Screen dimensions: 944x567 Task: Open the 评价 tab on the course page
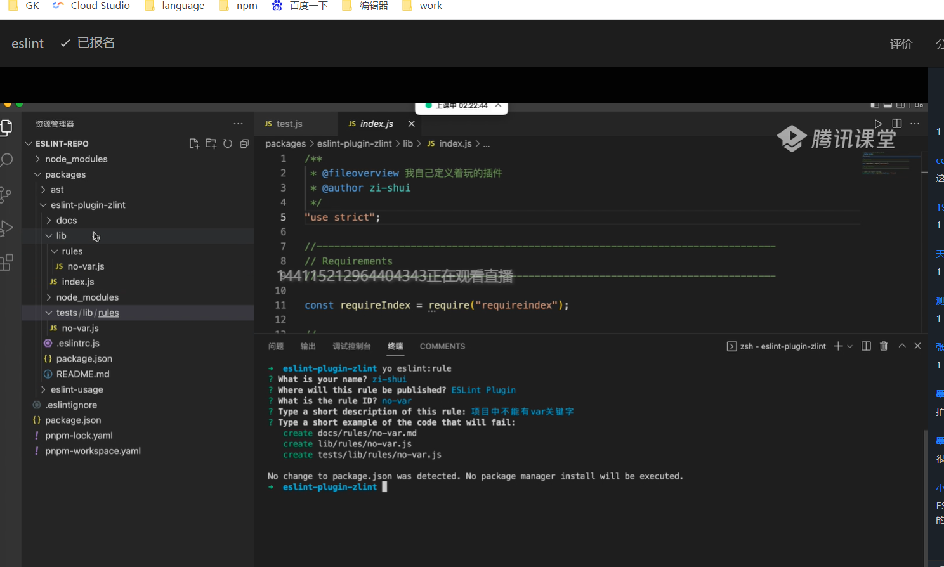tap(901, 44)
